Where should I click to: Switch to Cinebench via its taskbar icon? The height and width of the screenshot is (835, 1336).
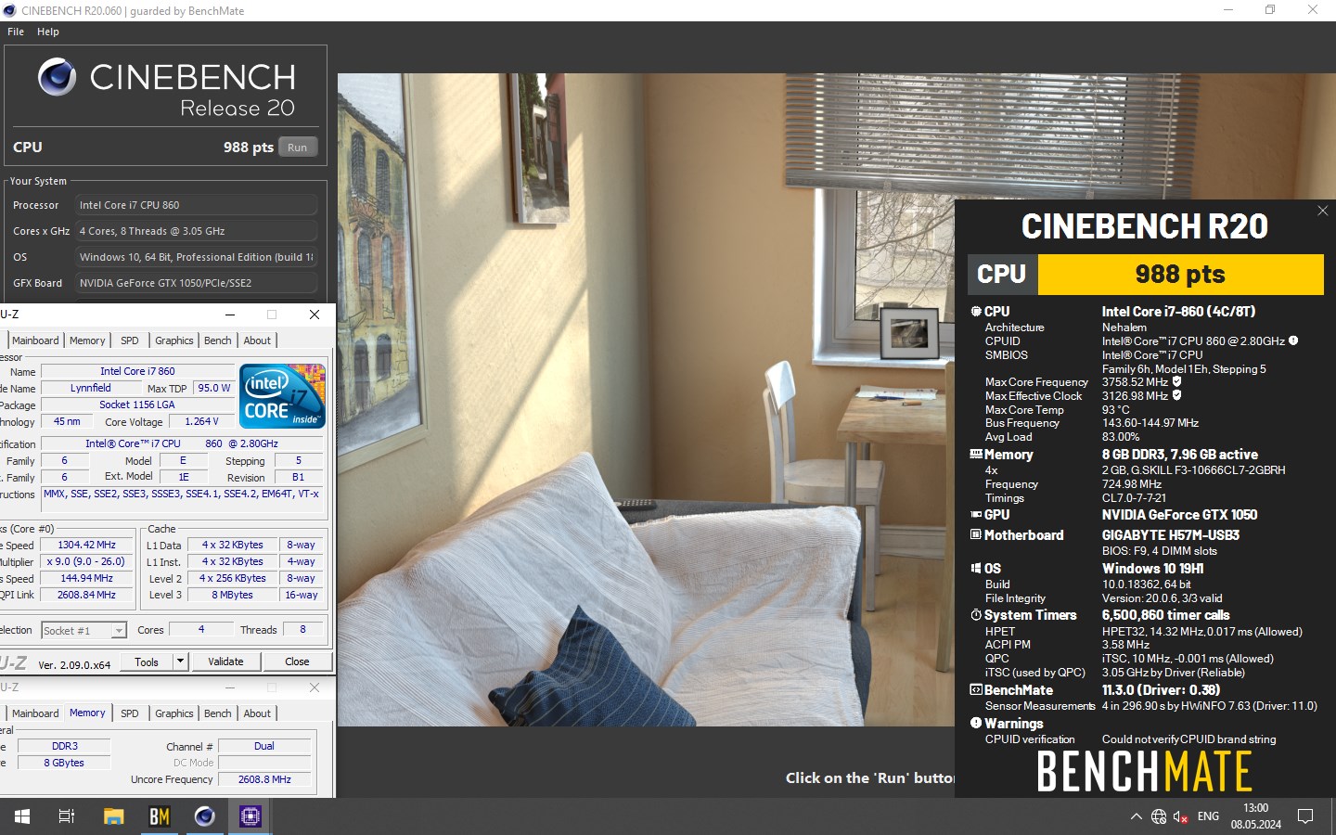[x=205, y=816]
